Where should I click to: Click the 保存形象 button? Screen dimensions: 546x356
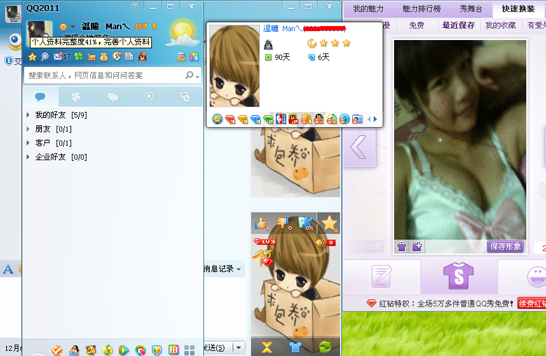click(505, 247)
